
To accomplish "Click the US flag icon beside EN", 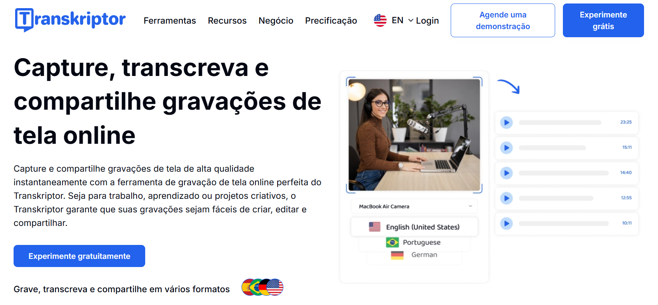I will pyautogui.click(x=380, y=20).
